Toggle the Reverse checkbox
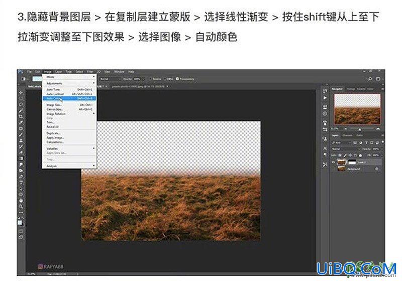This screenshot has height=281, width=402. (x=150, y=79)
